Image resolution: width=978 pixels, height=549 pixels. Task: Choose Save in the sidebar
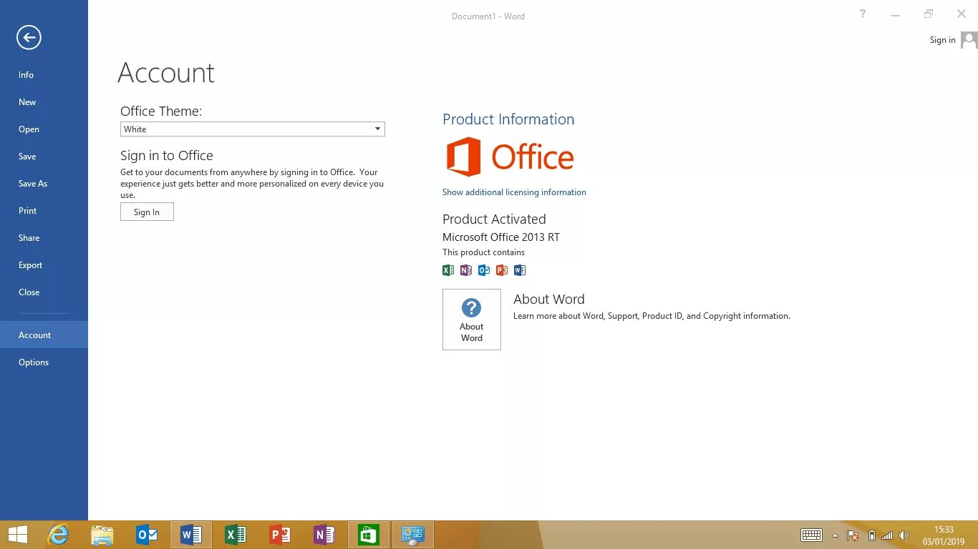tap(44, 157)
